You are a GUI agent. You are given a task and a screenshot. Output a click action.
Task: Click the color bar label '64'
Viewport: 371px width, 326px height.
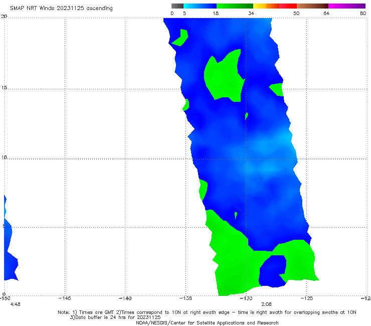click(x=326, y=14)
